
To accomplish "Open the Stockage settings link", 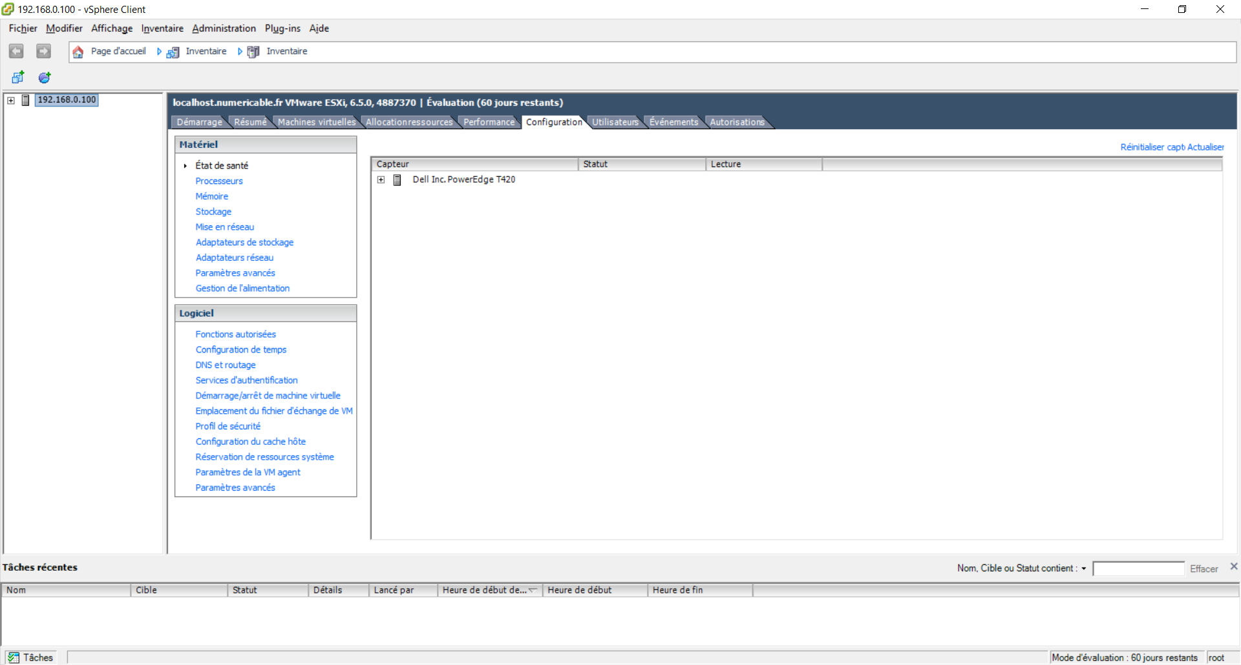I will (x=213, y=212).
